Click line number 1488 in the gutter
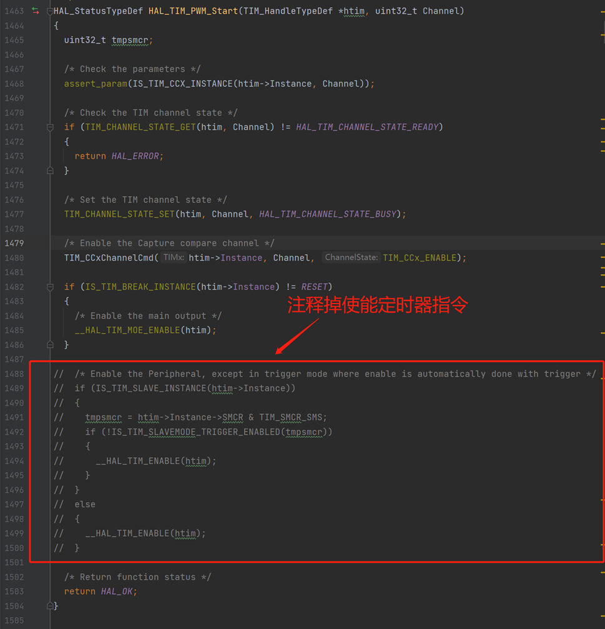Viewport: 605px width, 629px height. click(x=14, y=374)
